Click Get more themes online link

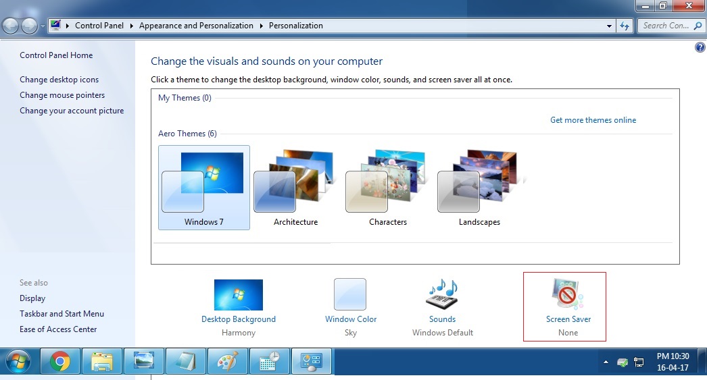point(593,120)
